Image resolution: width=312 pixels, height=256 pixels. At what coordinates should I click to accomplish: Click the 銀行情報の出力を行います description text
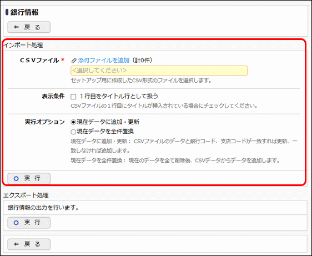pos(43,208)
